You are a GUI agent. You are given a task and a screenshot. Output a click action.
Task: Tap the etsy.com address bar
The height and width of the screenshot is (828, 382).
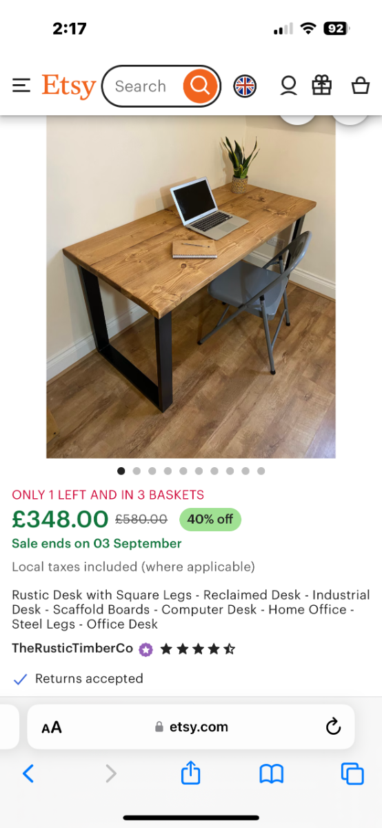[191, 727]
